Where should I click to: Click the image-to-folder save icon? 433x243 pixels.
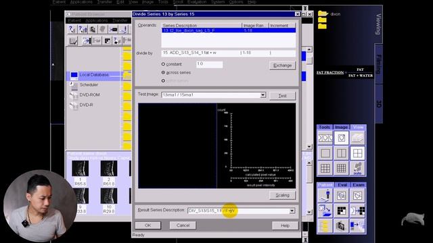(325, 211)
